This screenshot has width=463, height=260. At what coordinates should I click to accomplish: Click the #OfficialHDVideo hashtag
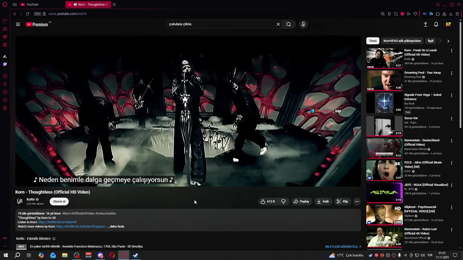tap(83, 213)
